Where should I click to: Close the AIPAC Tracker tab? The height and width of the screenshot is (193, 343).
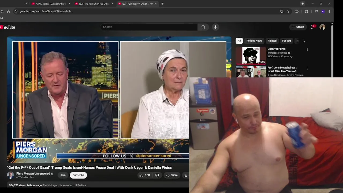[x=69, y=4]
